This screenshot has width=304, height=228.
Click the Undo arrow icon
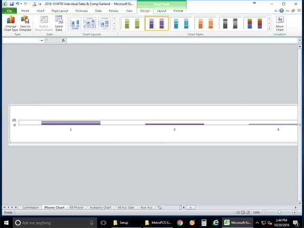[x=17, y=4]
